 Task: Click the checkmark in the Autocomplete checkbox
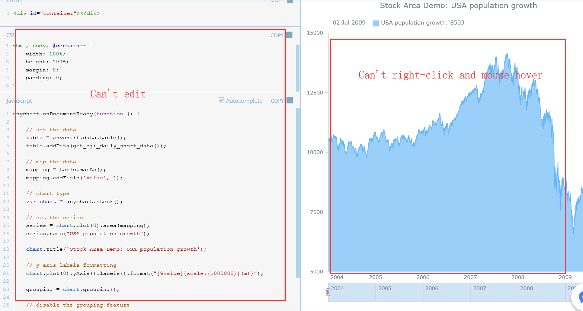[x=221, y=100]
